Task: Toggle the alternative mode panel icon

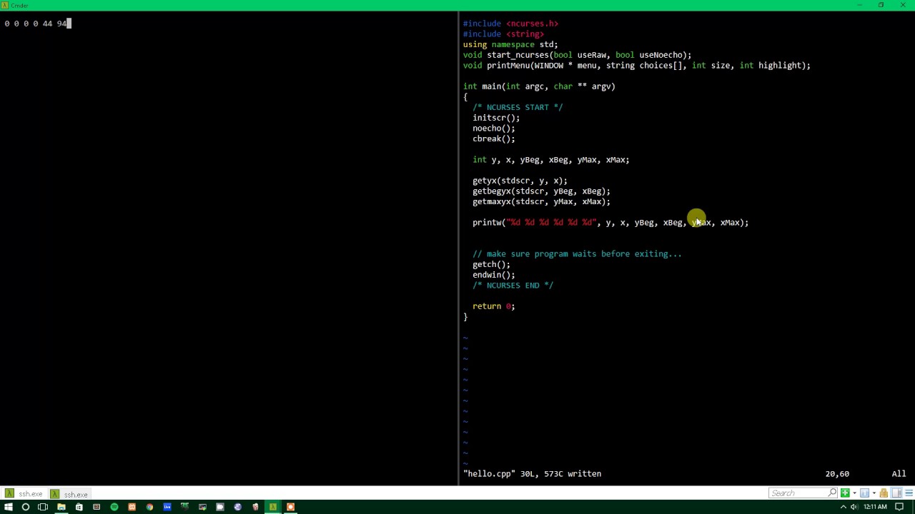Action: click(896, 493)
